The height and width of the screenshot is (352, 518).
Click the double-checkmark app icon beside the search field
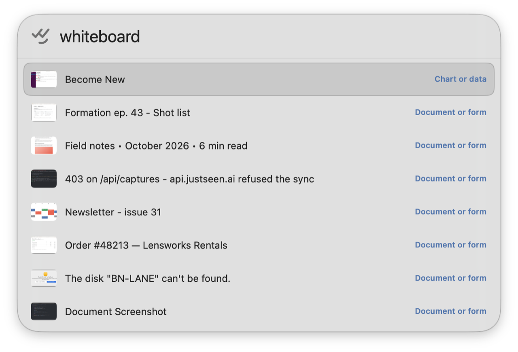[x=40, y=36]
